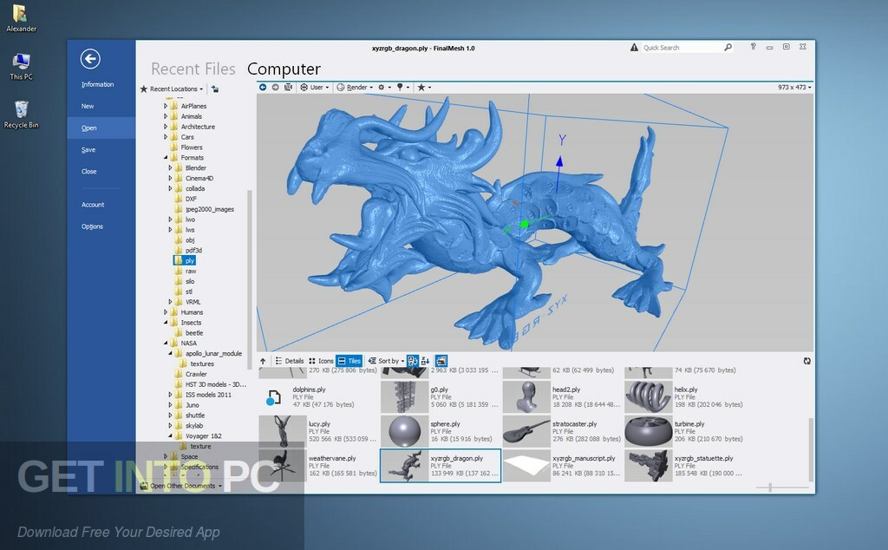The height and width of the screenshot is (550, 888).
Task: Switch to the Recent Files tab
Action: 193,69
